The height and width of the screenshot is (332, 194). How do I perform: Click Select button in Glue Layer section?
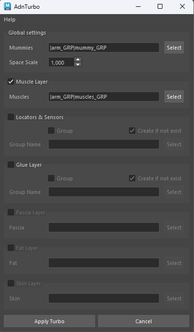174,192
